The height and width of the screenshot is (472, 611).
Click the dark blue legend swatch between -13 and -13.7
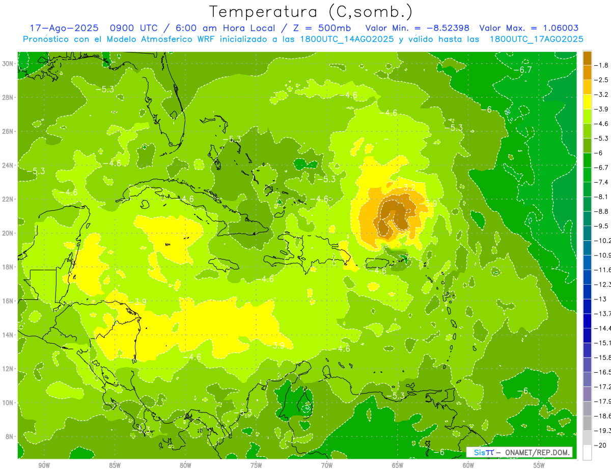pyautogui.click(x=587, y=306)
